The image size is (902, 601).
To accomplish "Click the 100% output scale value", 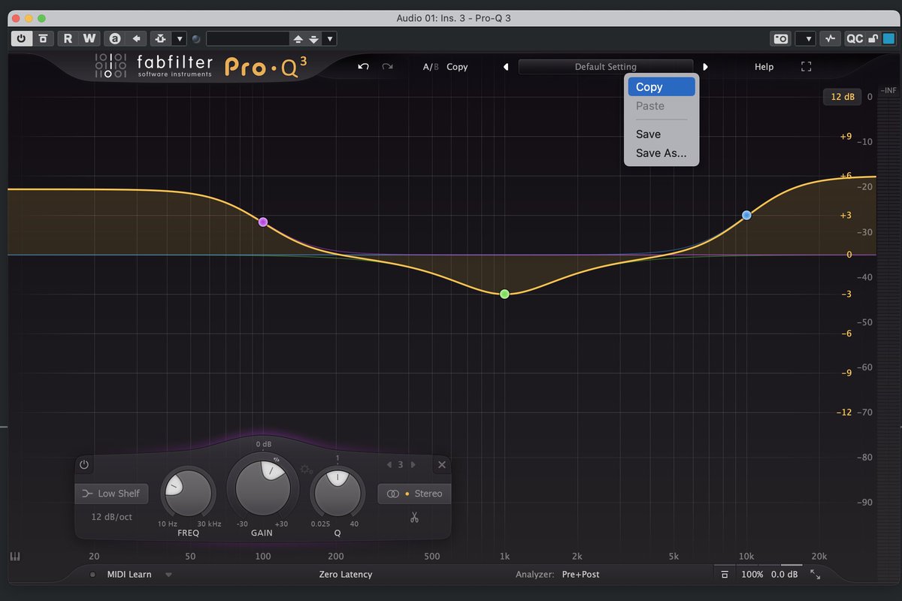I will point(752,575).
